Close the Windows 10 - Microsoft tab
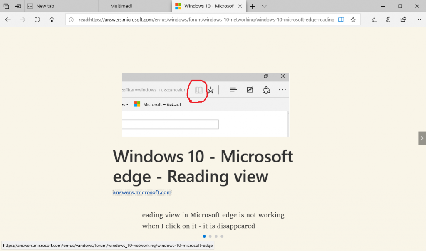 pyautogui.click(x=240, y=6)
